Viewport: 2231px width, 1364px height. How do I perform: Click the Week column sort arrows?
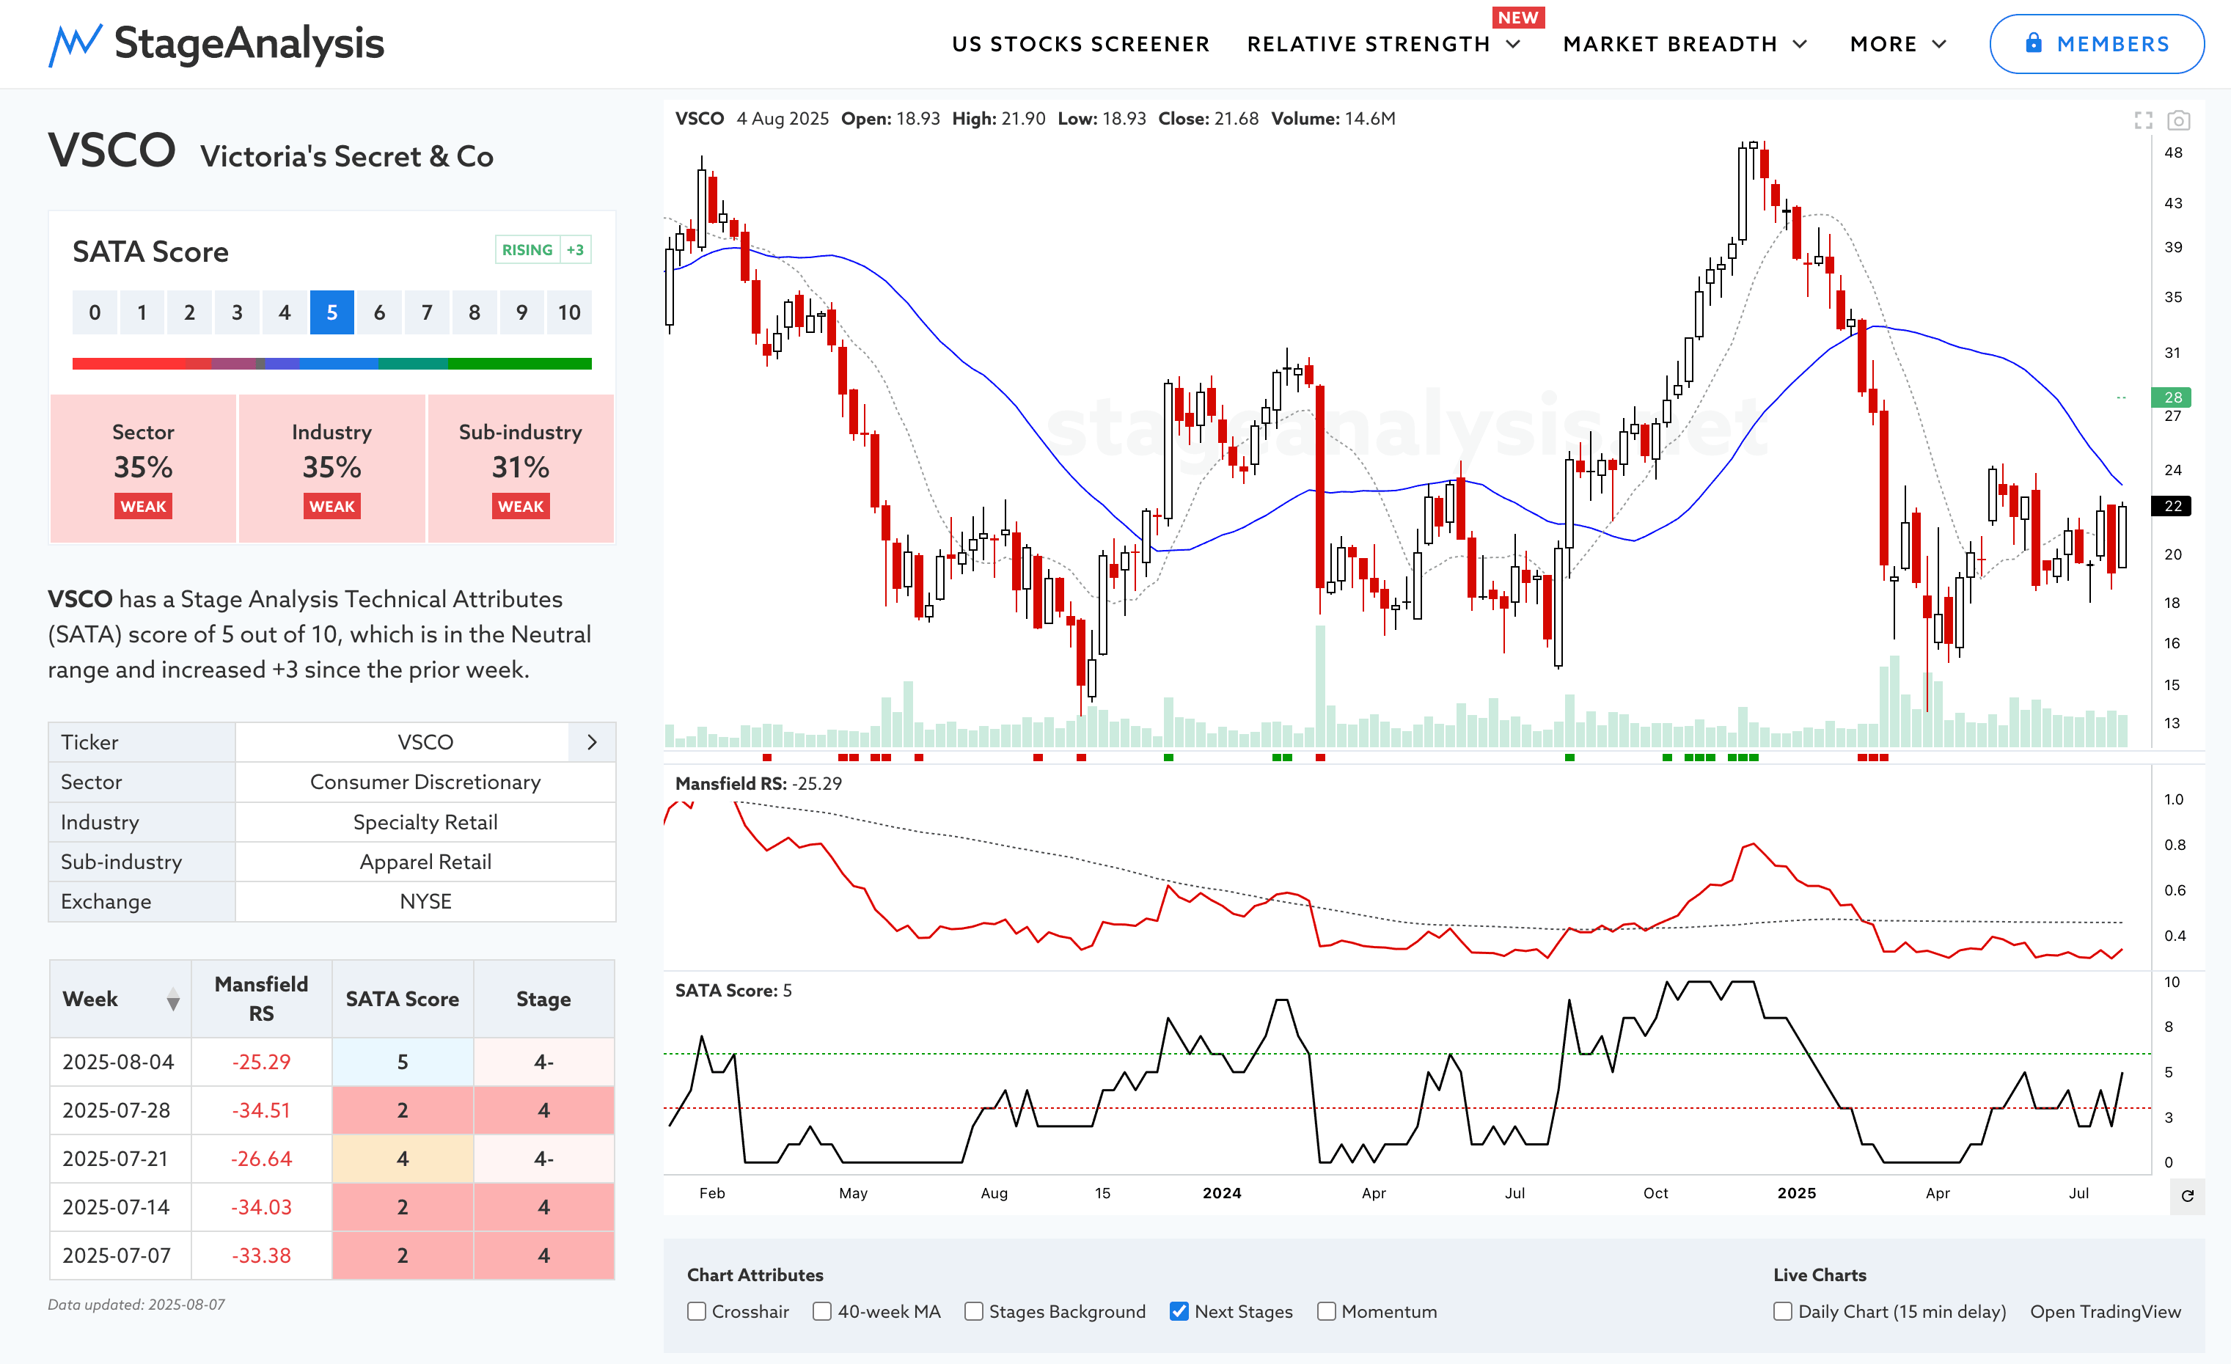click(173, 1000)
